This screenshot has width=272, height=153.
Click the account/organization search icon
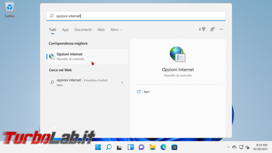click(x=213, y=29)
